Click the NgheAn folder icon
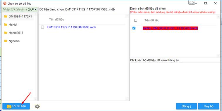The image size is (222, 111). (6, 41)
